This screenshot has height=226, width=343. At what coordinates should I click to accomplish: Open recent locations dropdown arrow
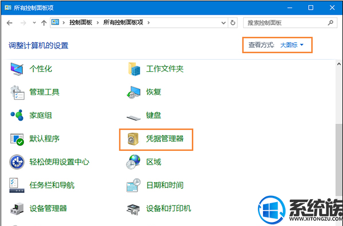[34, 22]
